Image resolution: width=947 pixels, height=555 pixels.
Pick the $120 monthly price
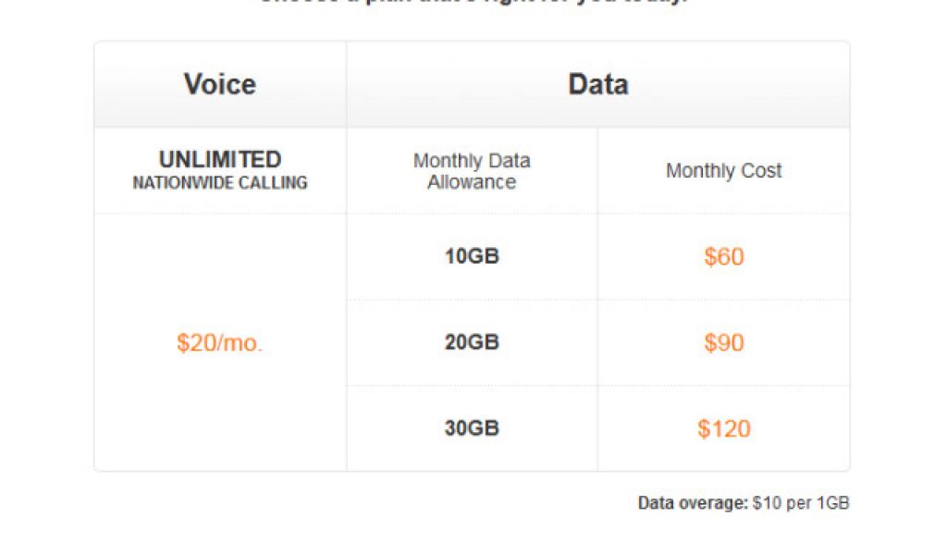(x=723, y=428)
